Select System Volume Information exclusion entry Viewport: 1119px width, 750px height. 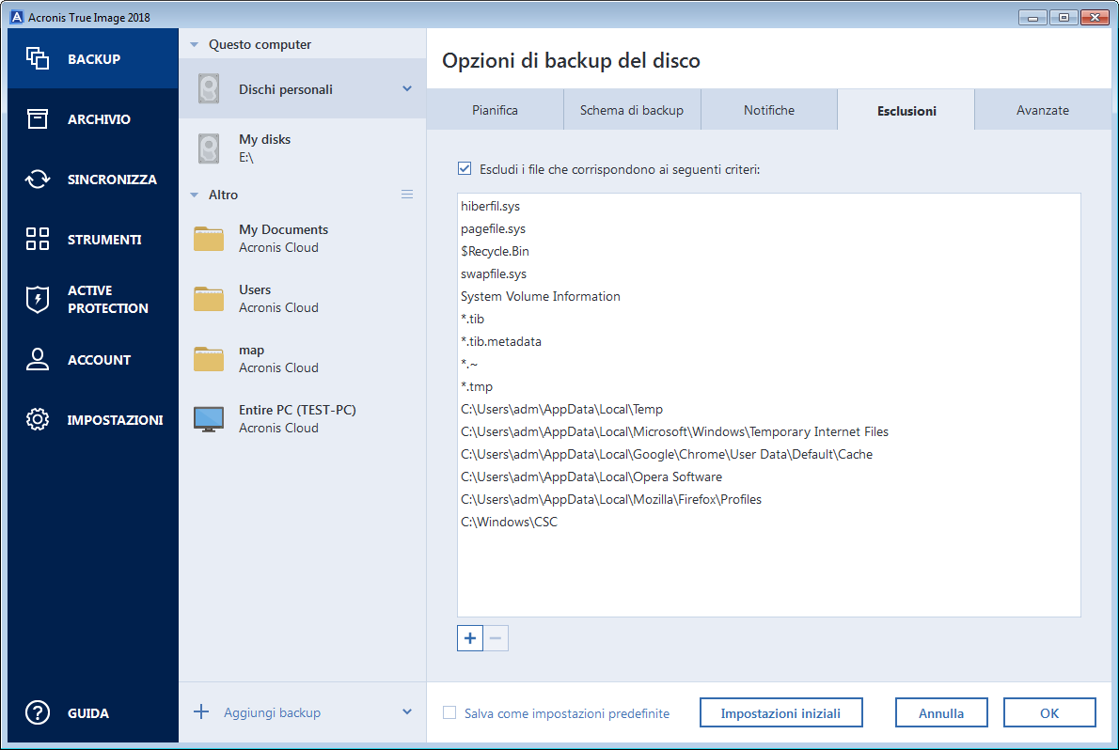tap(768, 296)
